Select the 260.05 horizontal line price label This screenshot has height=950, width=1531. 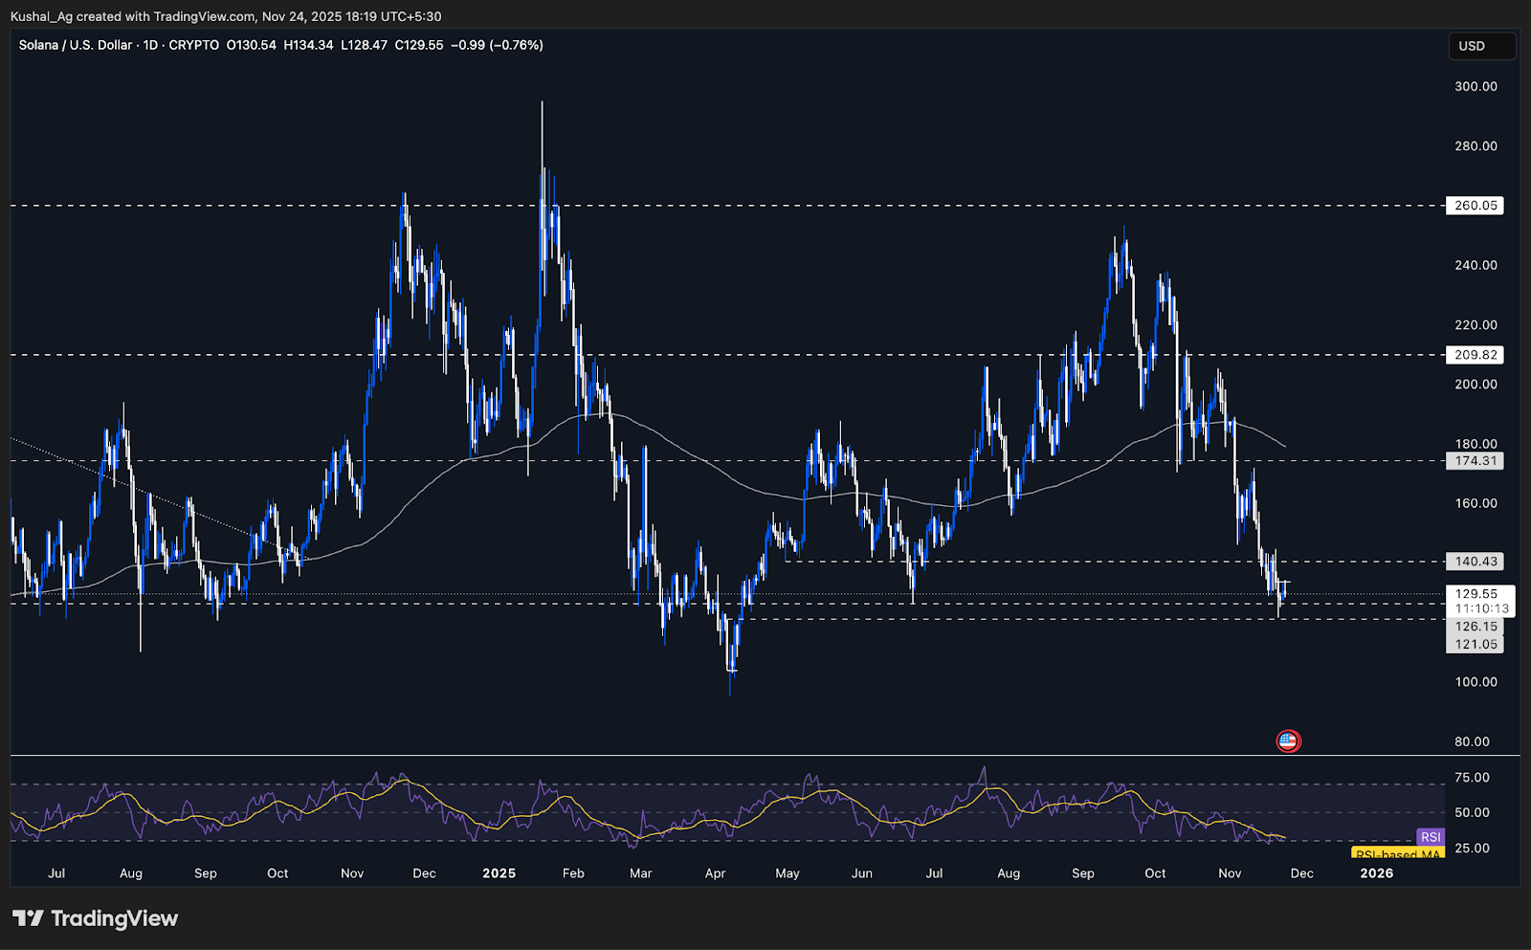[1475, 206]
